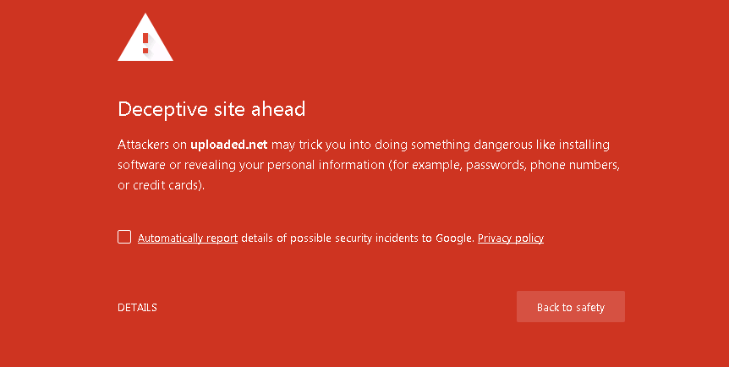Open the Privacy policy link
The image size is (729, 367).
tap(510, 238)
